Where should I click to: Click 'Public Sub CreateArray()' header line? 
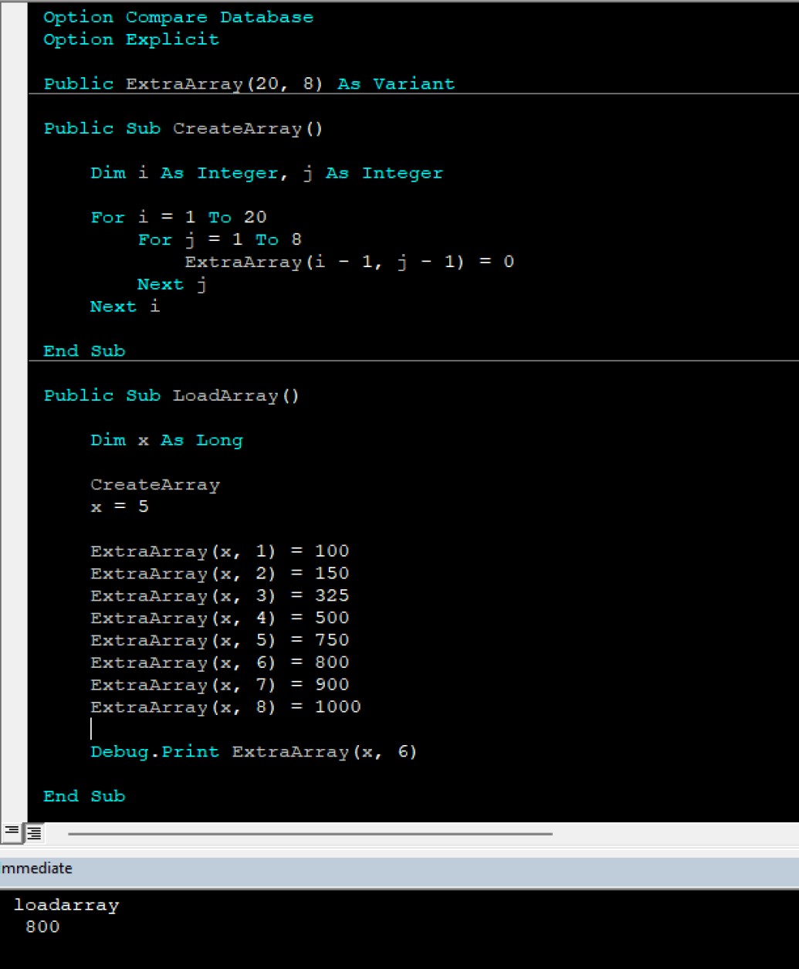(x=183, y=129)
